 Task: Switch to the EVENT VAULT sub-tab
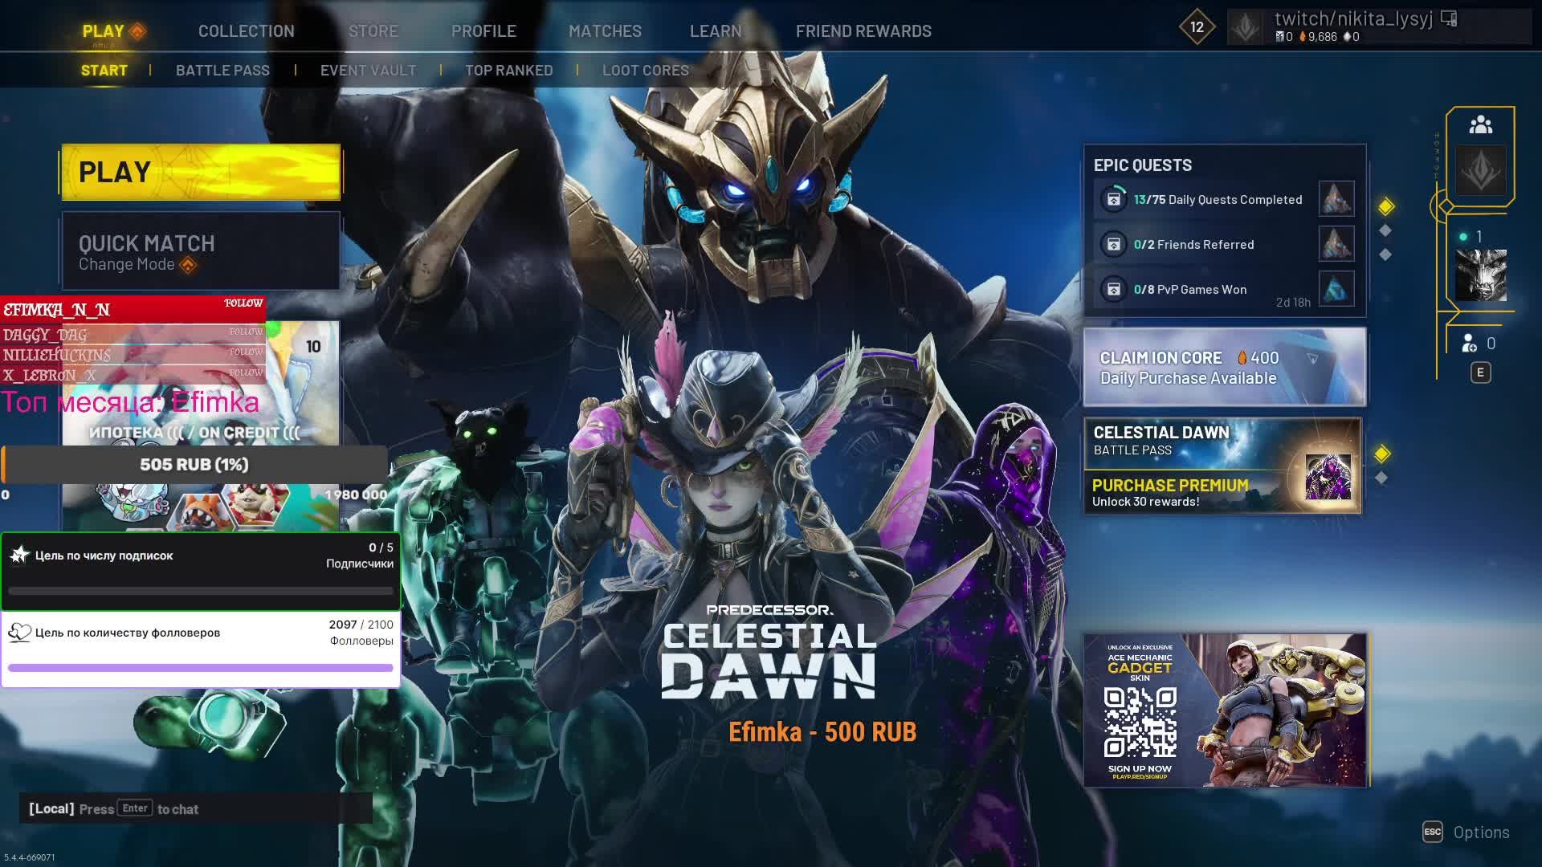point(369,71)
